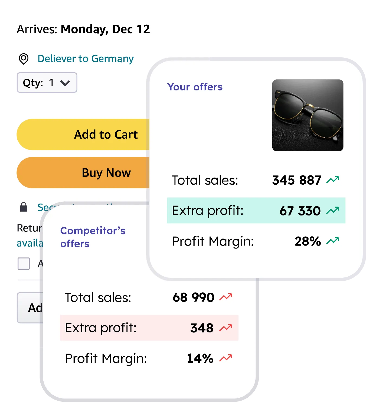This screenshot has width=366, height=402.
Task: Select the Competitor's offers heading
Action: [x=93, y=237]
